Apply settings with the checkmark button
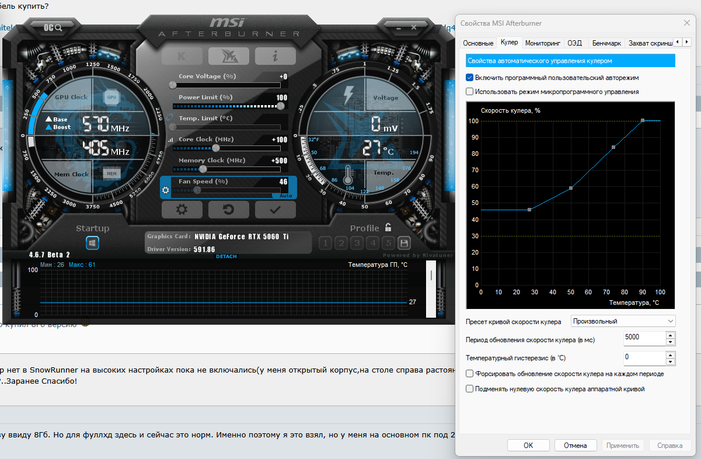This screenshot has height=459, width=701. 275,210
